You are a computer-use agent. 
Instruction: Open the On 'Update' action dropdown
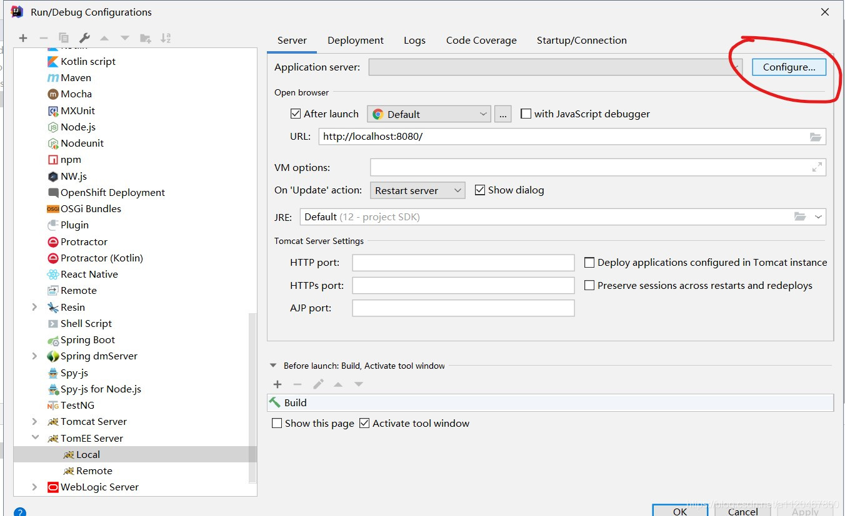click(x=417, y=190)
